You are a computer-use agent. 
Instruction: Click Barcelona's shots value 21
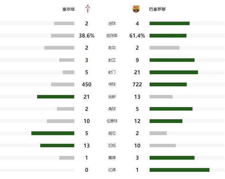(x=137, y=72)
